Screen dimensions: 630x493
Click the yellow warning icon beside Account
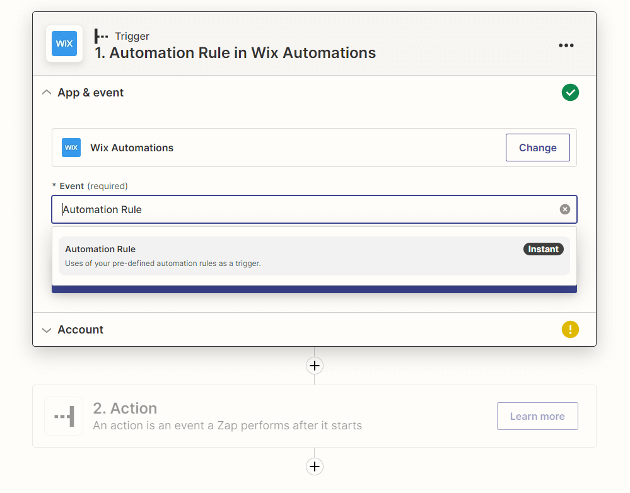[570, 330]
